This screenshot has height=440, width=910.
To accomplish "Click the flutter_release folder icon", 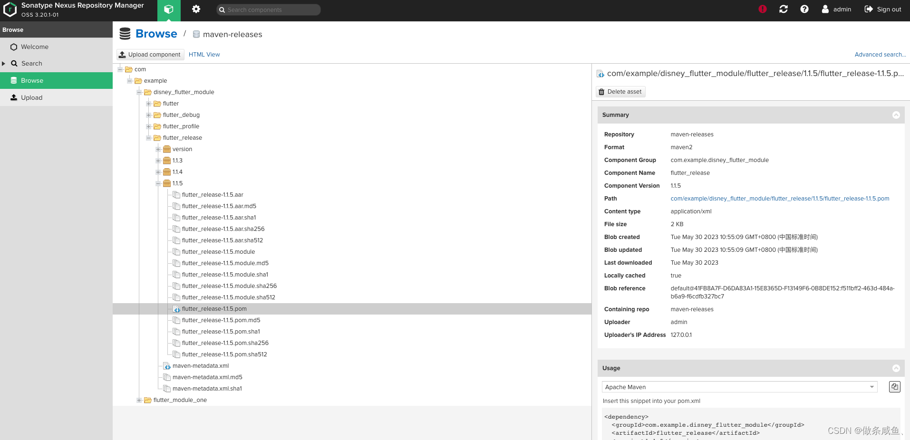I will click(x=157, y=138).
